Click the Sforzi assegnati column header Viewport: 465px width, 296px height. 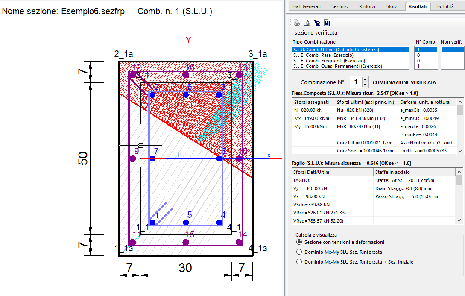313,102
